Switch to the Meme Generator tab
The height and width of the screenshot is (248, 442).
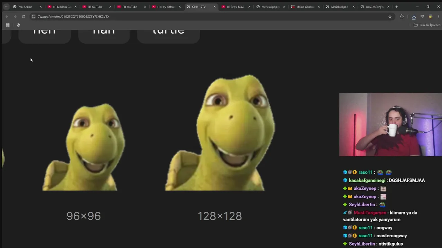coord(306,7)
